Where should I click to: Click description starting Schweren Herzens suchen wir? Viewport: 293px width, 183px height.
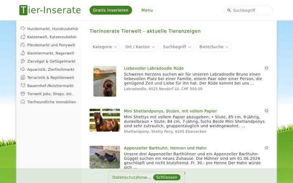coord(193,79)
